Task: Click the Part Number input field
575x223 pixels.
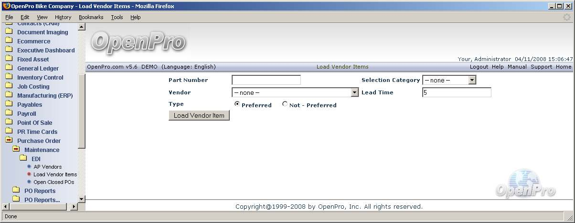Action: tap(266, 80)
